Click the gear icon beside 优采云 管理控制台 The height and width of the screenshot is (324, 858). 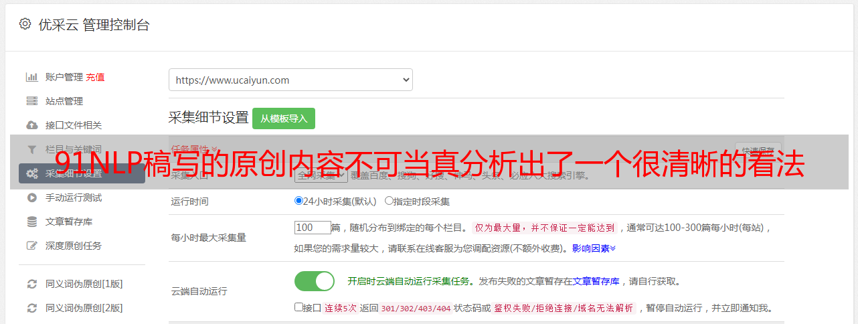pos(25,25)
